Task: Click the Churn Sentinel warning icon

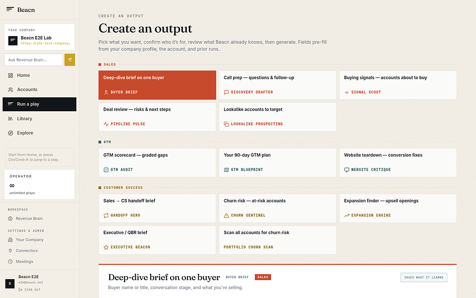Action: pyautogui.click(x=226, y=215)
